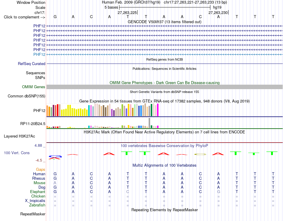The height and width of the screenshot is (221, 283).
Task: Click the OMIM Genes track label
Action: pyautogui.click(x=34, y=87)
